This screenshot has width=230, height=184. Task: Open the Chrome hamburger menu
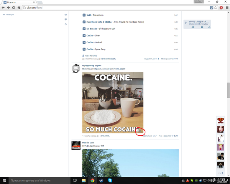click(x=227, y=8)
